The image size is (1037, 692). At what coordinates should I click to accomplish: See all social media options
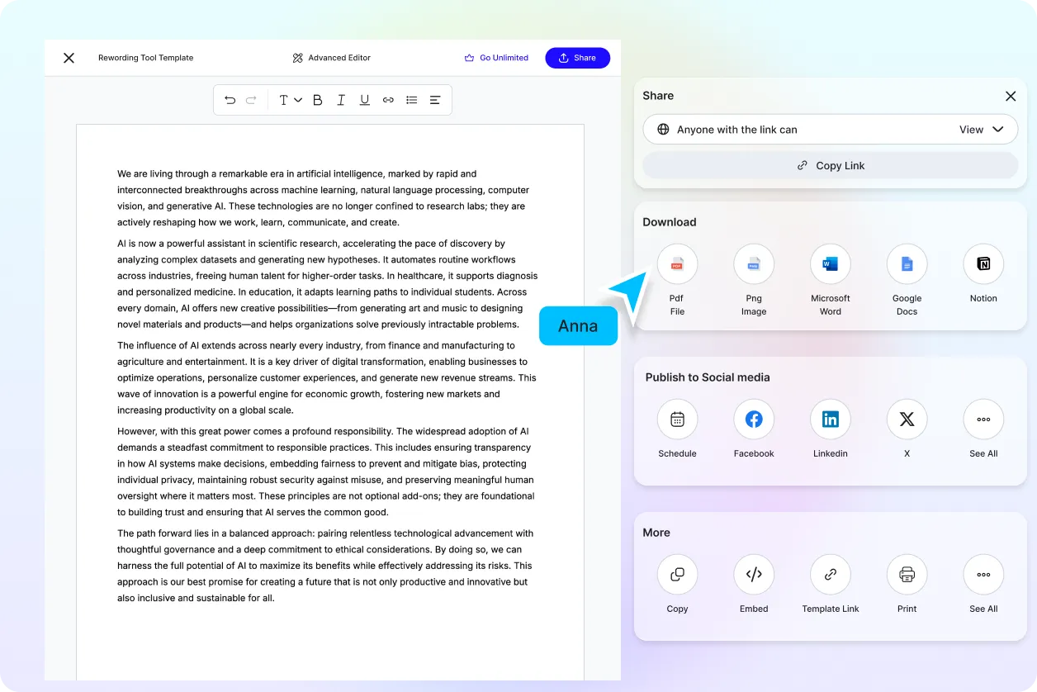[x=983, y=419]
